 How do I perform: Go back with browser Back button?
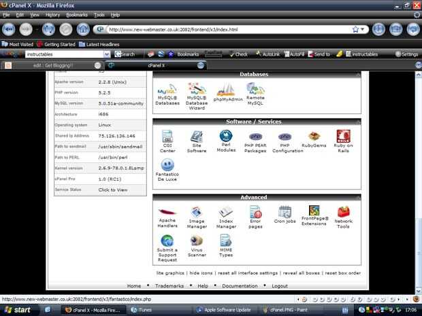9,29
